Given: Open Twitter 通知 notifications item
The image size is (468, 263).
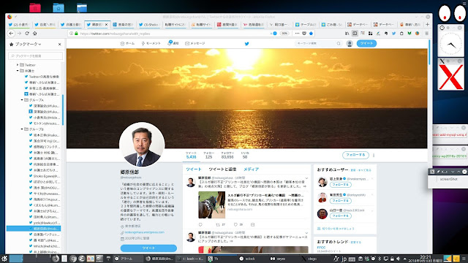Looking at the screenshot, I should (173, 44).
